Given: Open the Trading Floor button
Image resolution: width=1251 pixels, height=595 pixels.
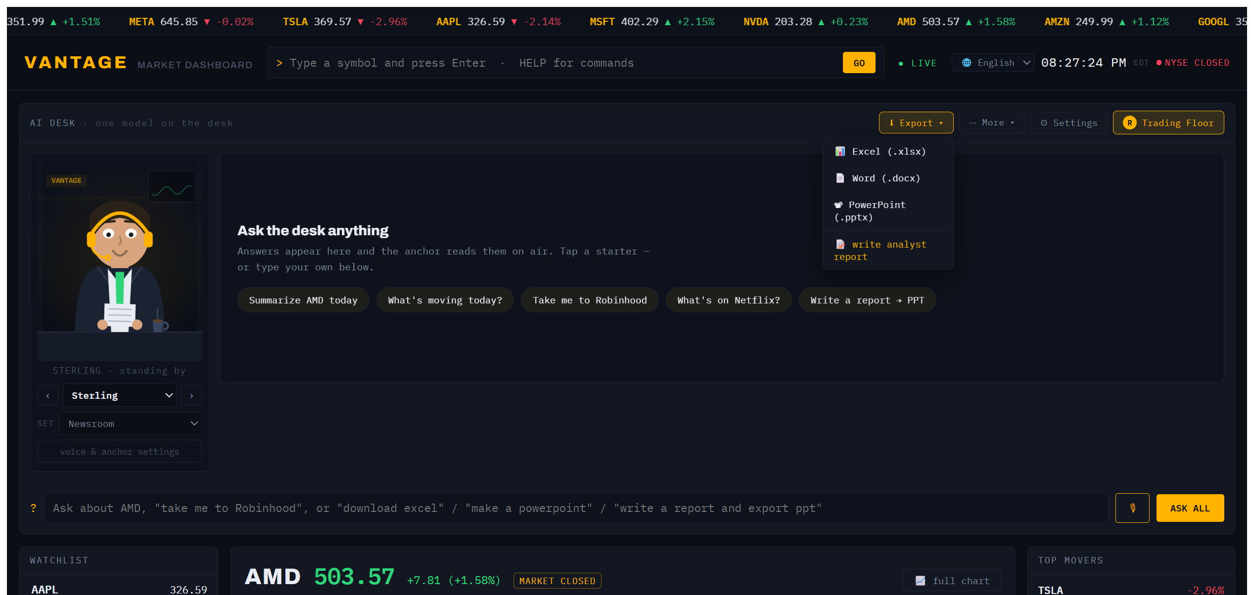Looking at the screenshot, I should 1168,123.
